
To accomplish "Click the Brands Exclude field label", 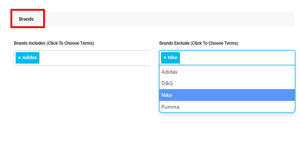I will [199, 43].
